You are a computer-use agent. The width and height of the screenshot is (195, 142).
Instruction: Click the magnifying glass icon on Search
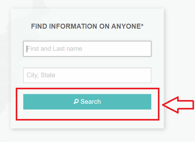pos(76,101)
